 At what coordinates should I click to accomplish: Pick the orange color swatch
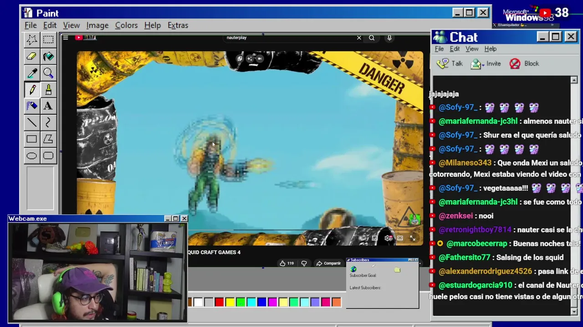click(336, 302)
